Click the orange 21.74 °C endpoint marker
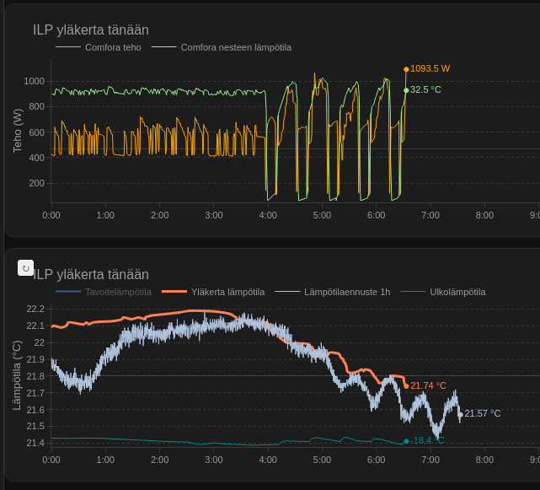540x490 pixels. tap(406, 386)
